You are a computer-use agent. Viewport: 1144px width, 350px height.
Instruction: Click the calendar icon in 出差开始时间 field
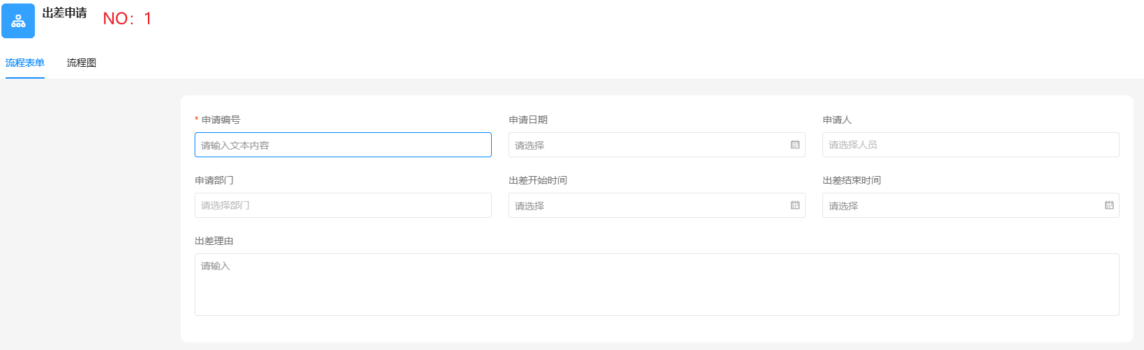(x=795, y=205)
